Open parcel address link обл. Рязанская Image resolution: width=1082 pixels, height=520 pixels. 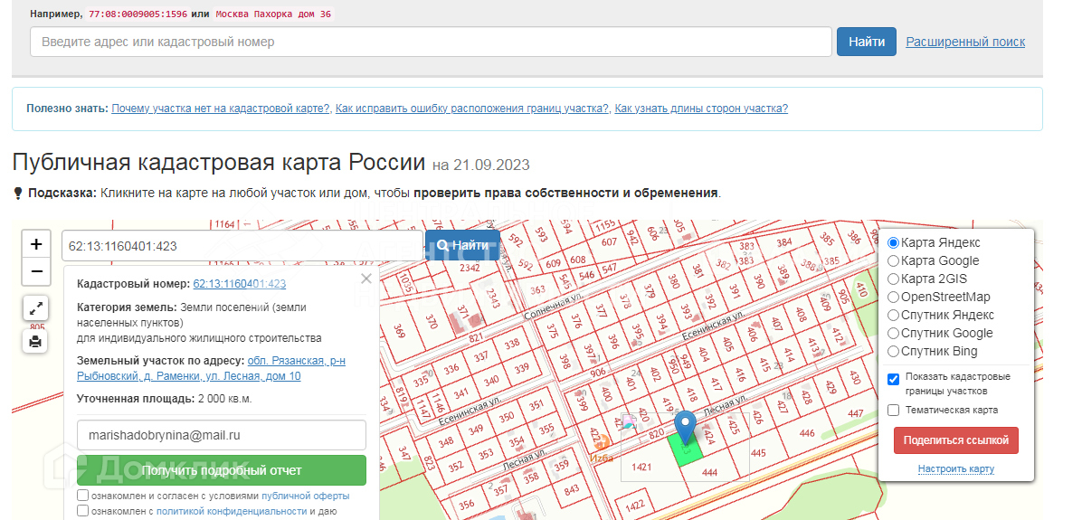pos(211,368)
